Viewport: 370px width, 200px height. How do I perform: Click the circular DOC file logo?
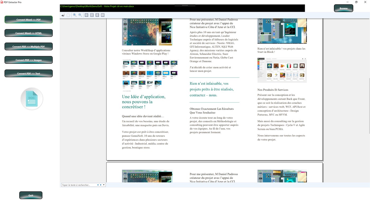31,98
